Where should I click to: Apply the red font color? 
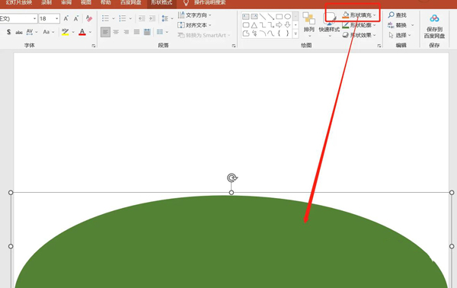82,32
